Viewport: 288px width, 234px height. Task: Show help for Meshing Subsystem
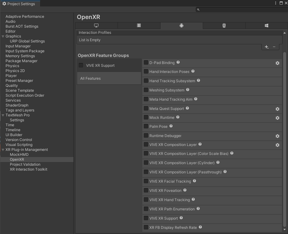pos(188,89)
